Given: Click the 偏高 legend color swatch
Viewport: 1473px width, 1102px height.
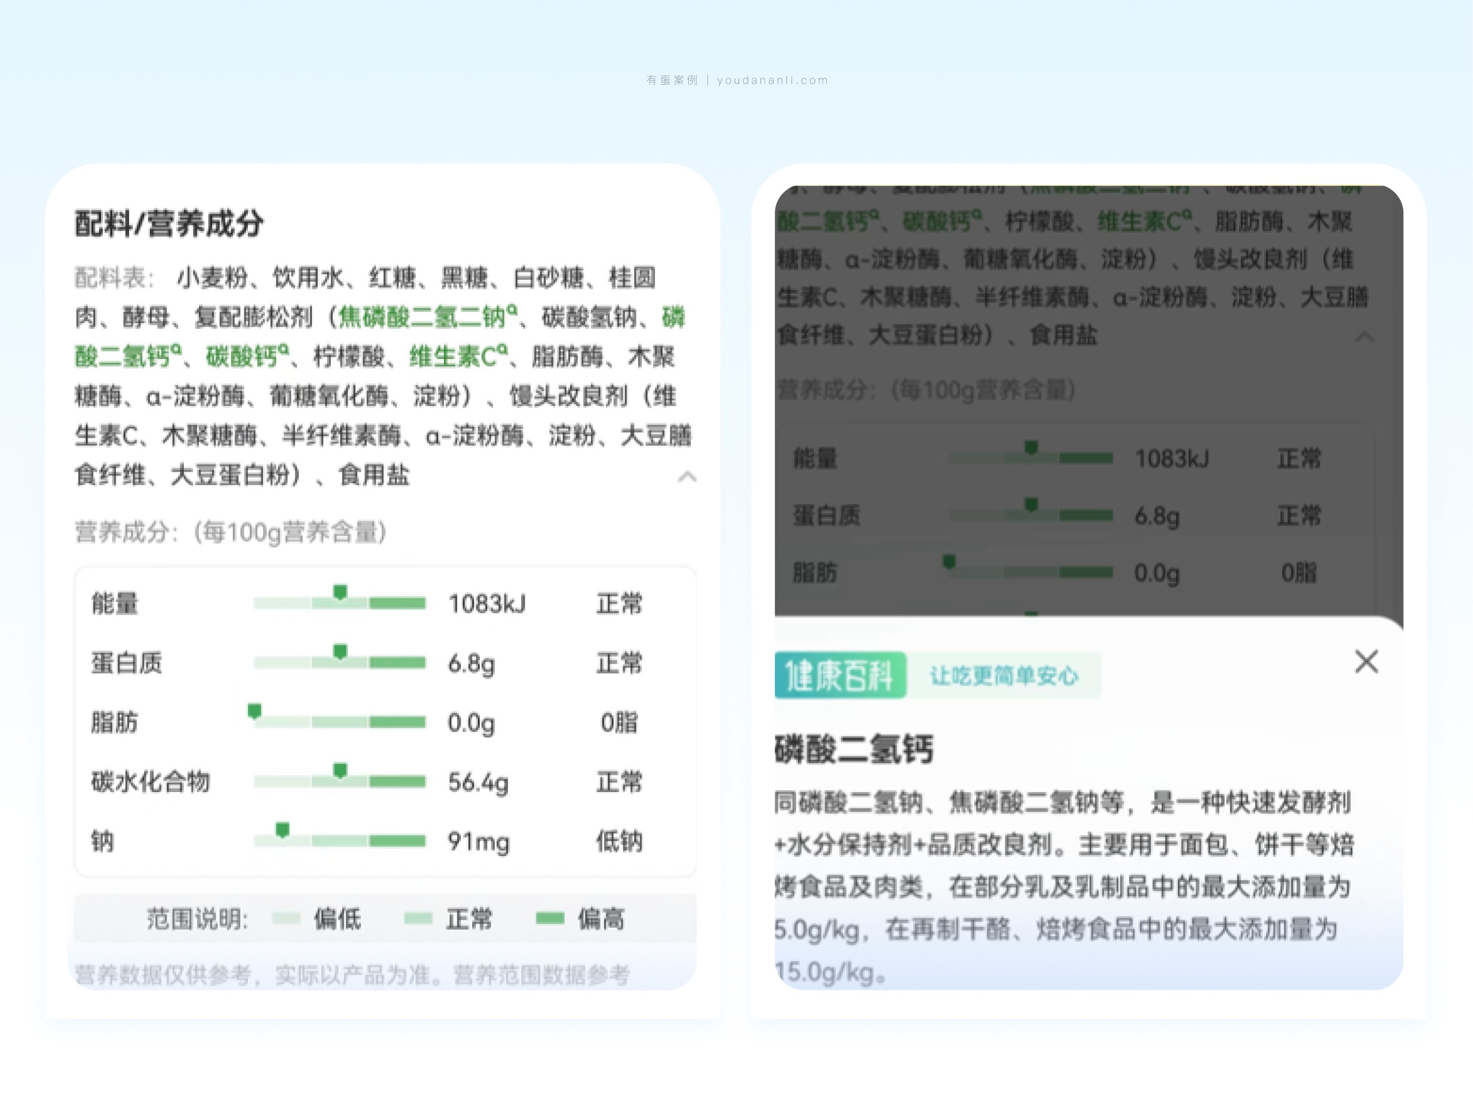Looking at the screenshot, I should pos(550,919).
